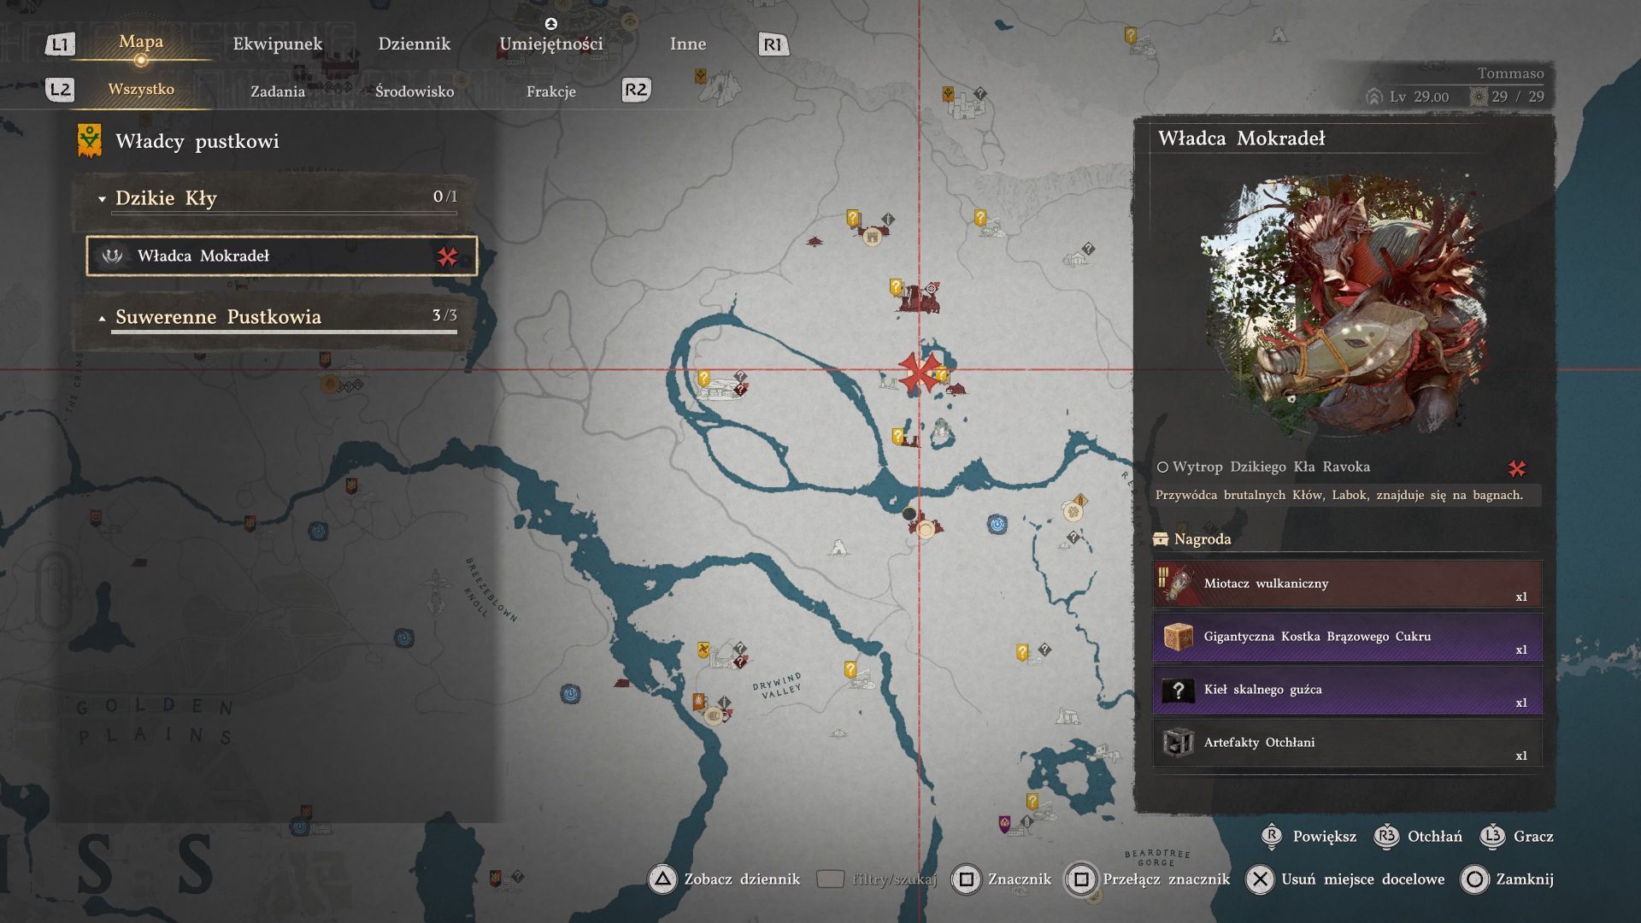Screen dimensions: 1641x923
Task: Click the Władcy pustkowi faction banner icon
Action: [x=90, y=141]
